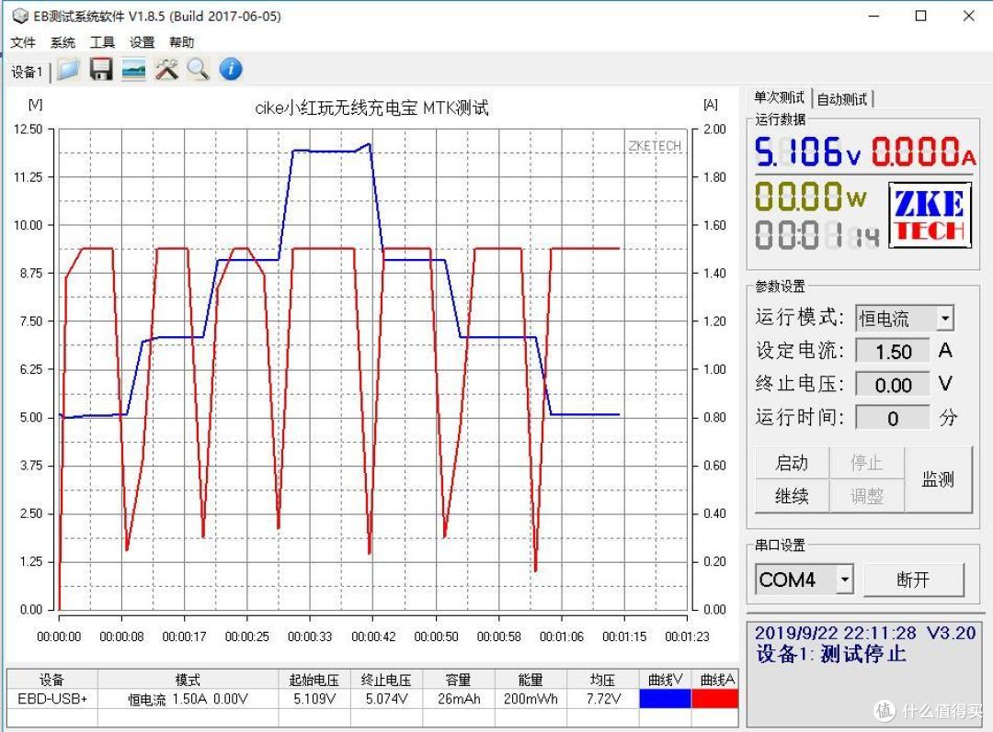Click the 12.50 voltage axis label
This screenshot has height=732, width=993.
pos(28,130)
